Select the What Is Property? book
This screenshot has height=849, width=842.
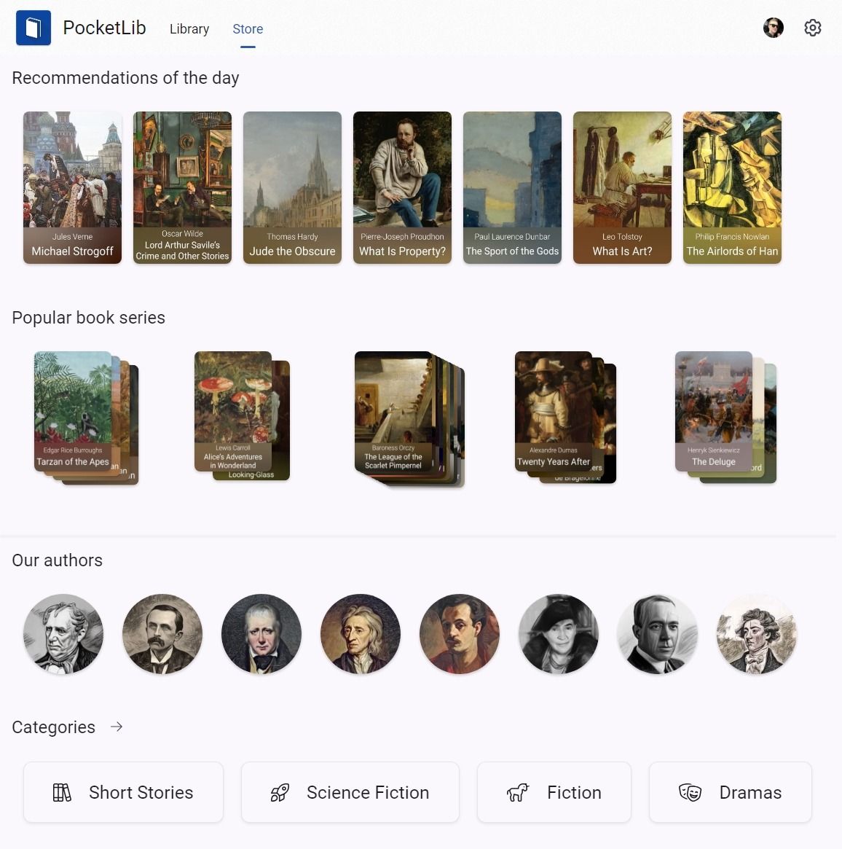pos(402,187)
